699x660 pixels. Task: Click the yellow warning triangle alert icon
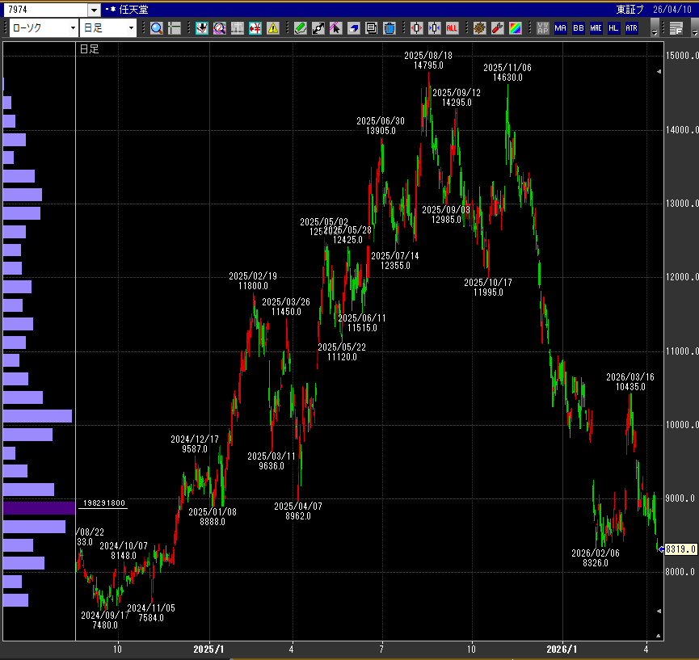pos(273,28)
